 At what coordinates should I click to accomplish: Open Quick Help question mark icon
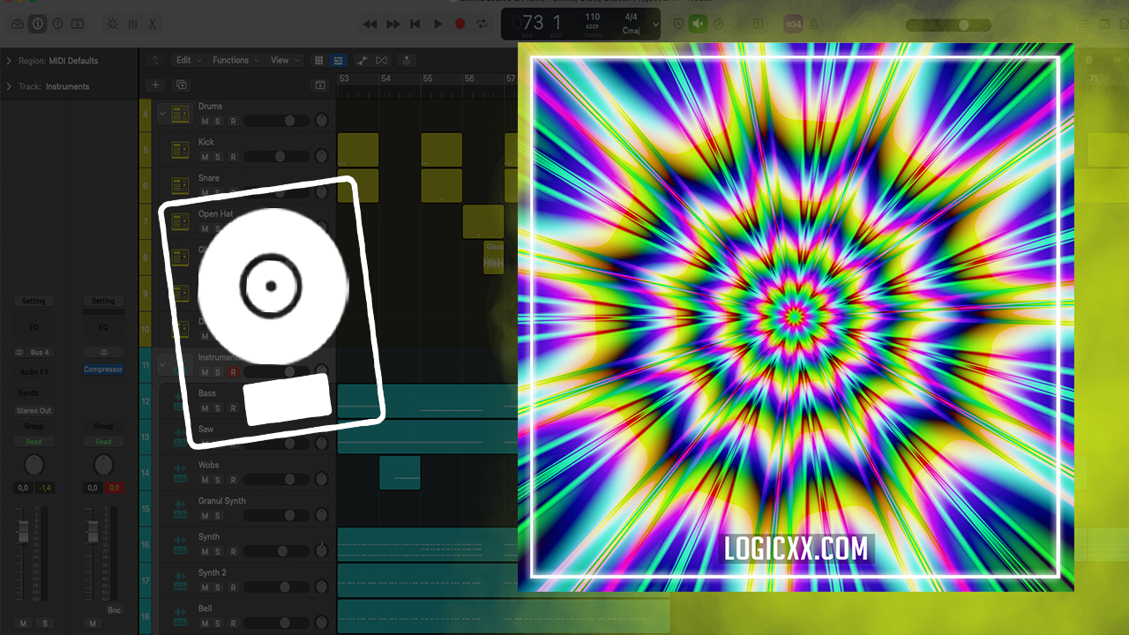[x=58, y=24]
